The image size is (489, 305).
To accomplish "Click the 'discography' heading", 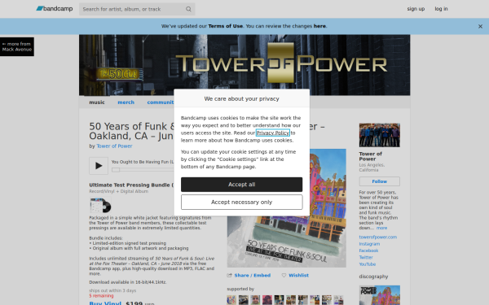I will coord(373,277).
